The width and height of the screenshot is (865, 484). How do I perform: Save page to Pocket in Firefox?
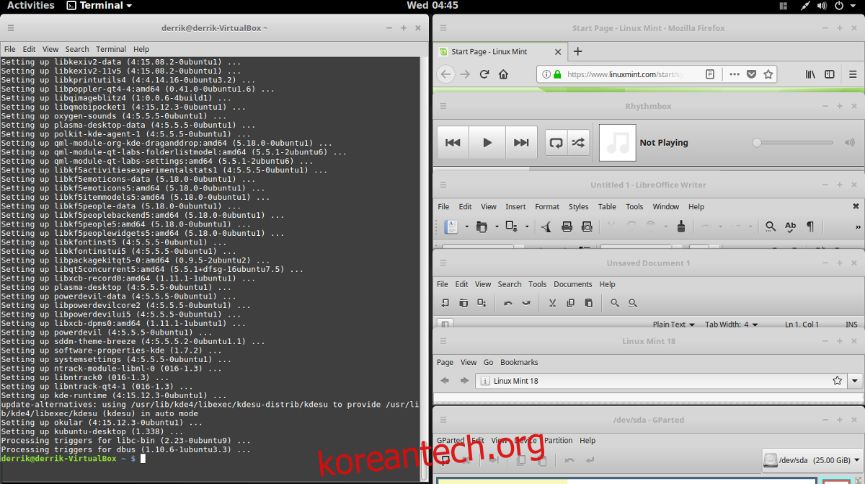pyautogui.click(x=751, y=74)
